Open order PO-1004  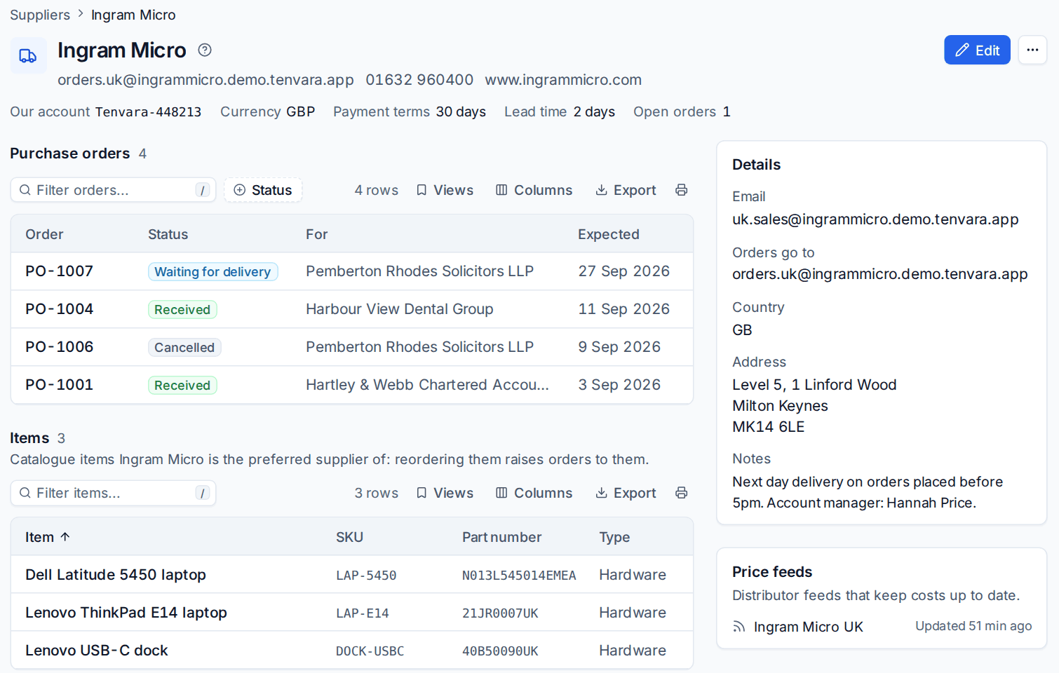[59, 309]
